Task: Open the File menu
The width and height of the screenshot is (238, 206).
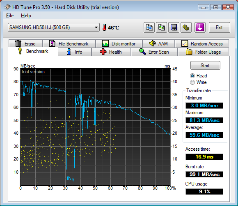Action: pos(10,16)
